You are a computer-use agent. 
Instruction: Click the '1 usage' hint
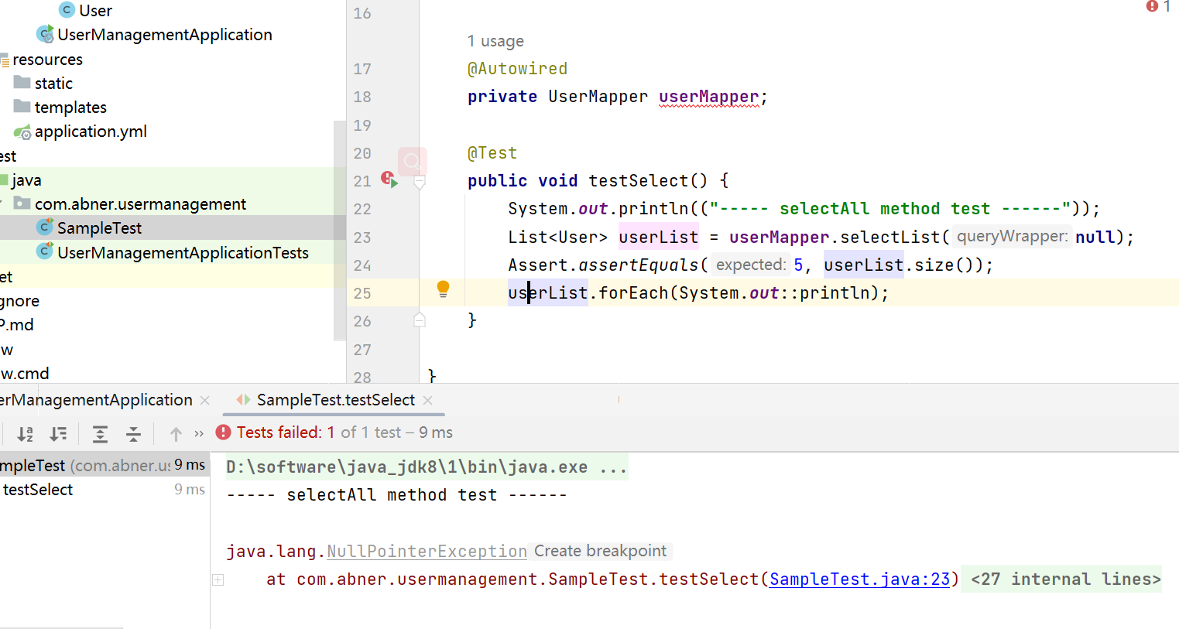495,41
